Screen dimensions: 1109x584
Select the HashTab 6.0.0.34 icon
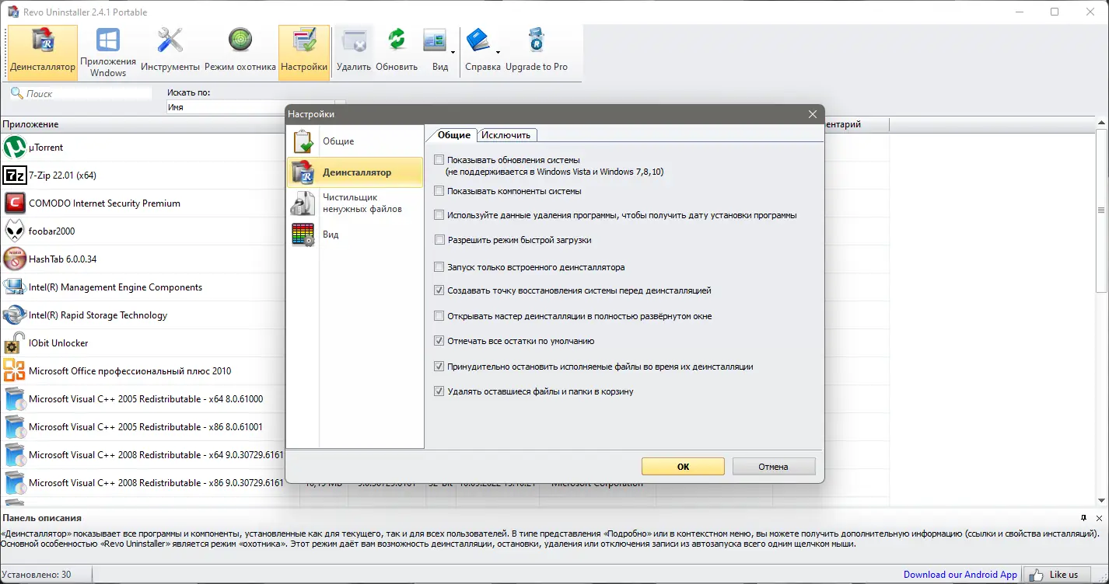pyautogui.click(x=15, y=259)
